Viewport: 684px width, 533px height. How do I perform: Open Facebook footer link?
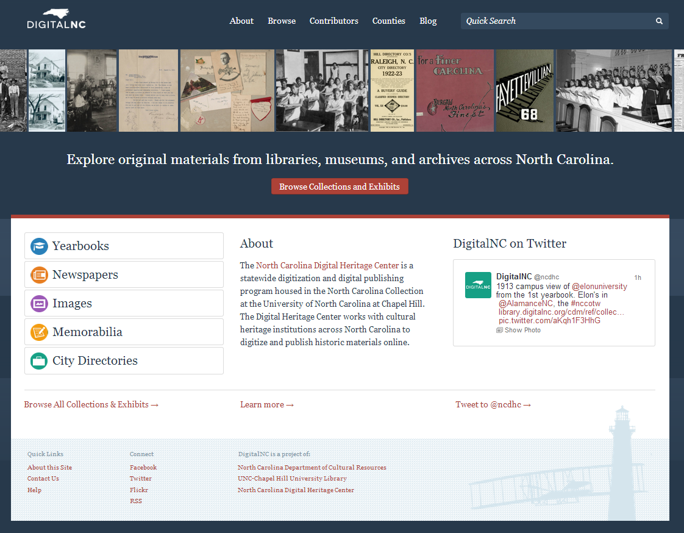tap(143, 468)
